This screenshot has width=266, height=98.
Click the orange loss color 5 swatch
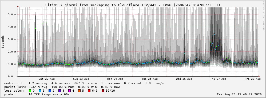tap(79, 91)
